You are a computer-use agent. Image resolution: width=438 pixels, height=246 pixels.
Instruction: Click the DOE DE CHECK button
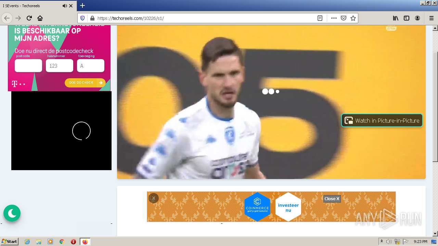coord(85,83)
